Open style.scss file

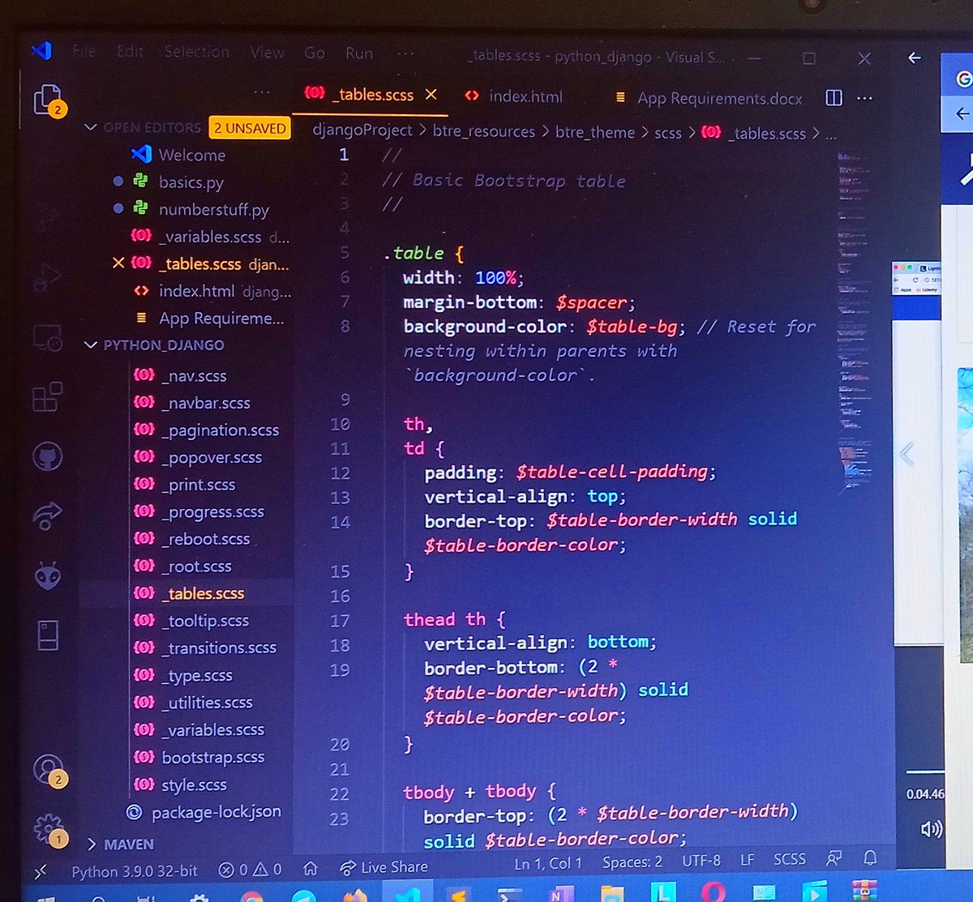194,784
